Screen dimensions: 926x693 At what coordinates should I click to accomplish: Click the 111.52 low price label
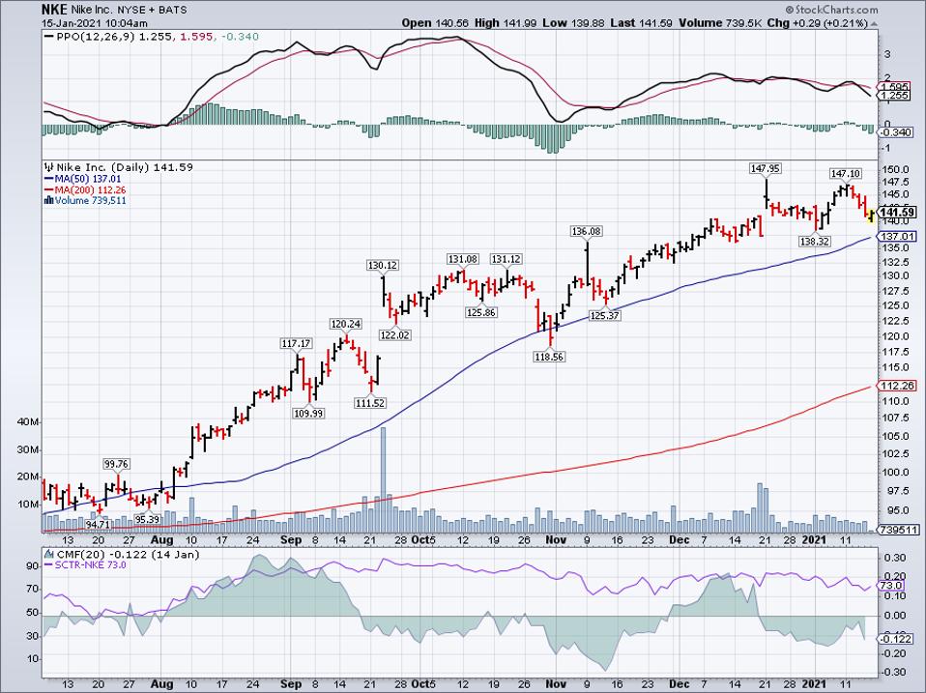point(370,403)
